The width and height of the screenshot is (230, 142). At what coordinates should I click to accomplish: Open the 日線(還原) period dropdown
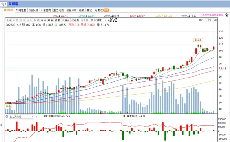click(99, 20)
